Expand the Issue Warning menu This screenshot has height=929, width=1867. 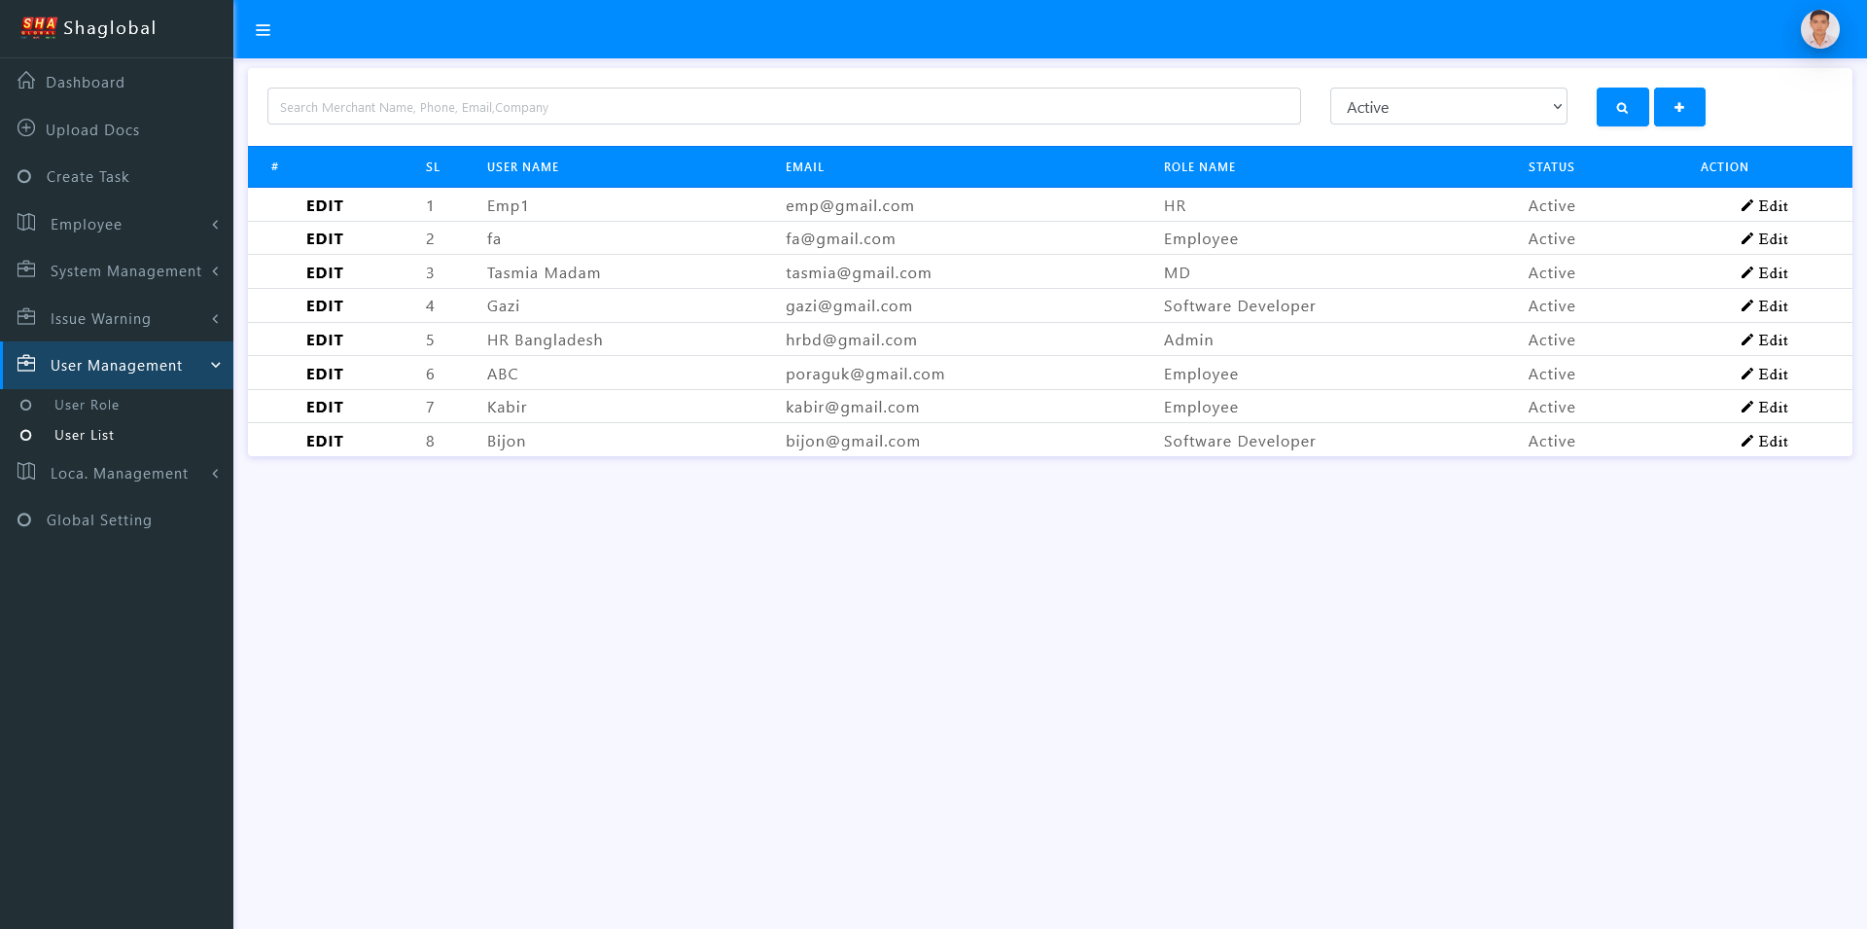point(117,319)
